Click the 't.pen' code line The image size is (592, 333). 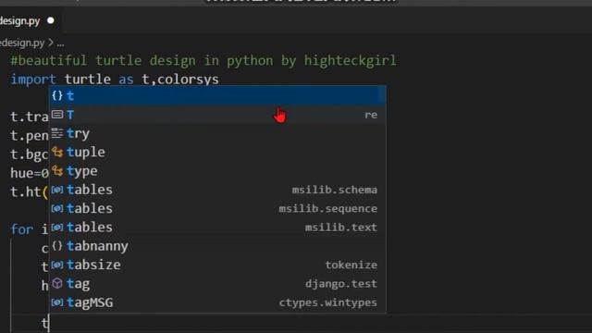tap(30, 136)
